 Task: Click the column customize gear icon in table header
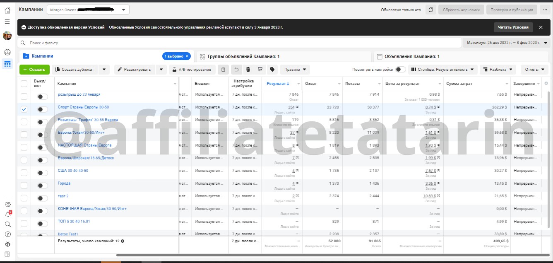[546, 83]
